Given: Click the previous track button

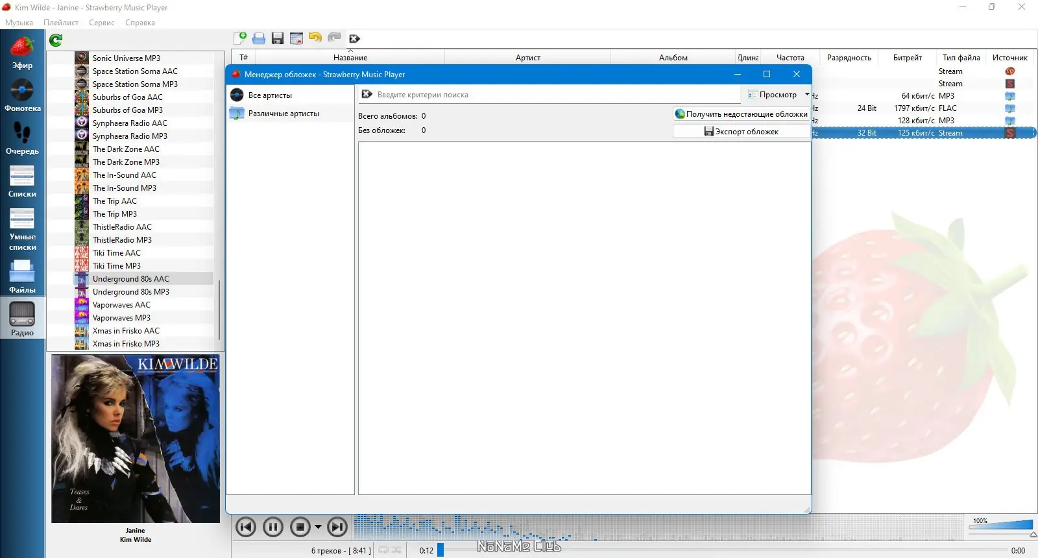Looking at the screenshot, I should (x=246, y=527).
